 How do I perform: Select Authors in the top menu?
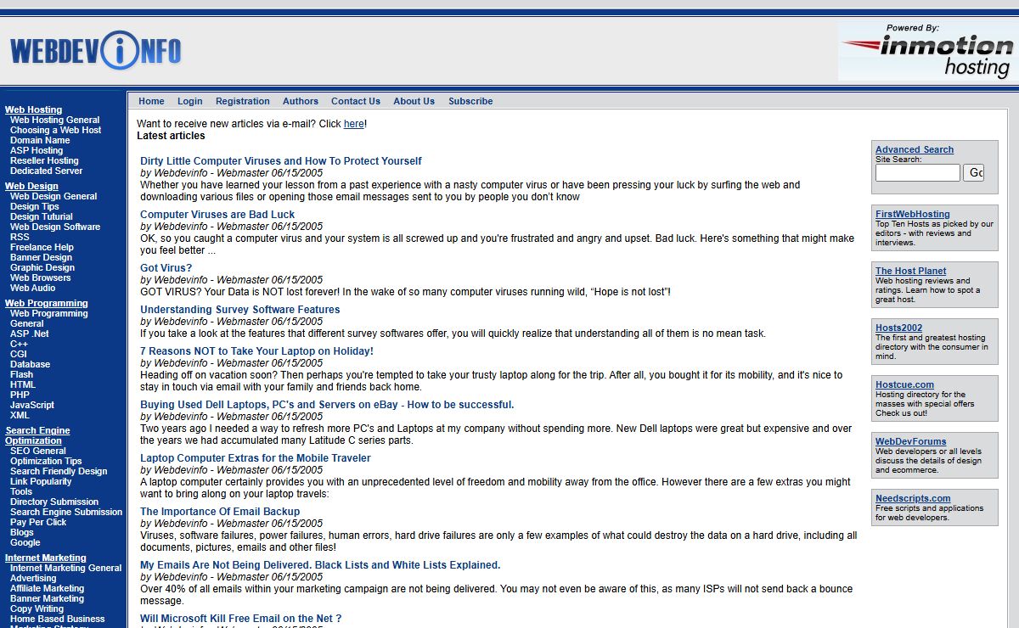click(301, 101)
